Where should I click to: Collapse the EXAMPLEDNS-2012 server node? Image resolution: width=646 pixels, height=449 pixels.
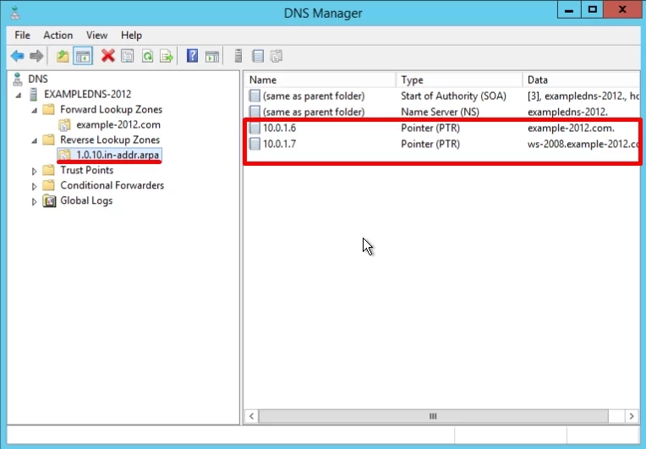(19, 94)
